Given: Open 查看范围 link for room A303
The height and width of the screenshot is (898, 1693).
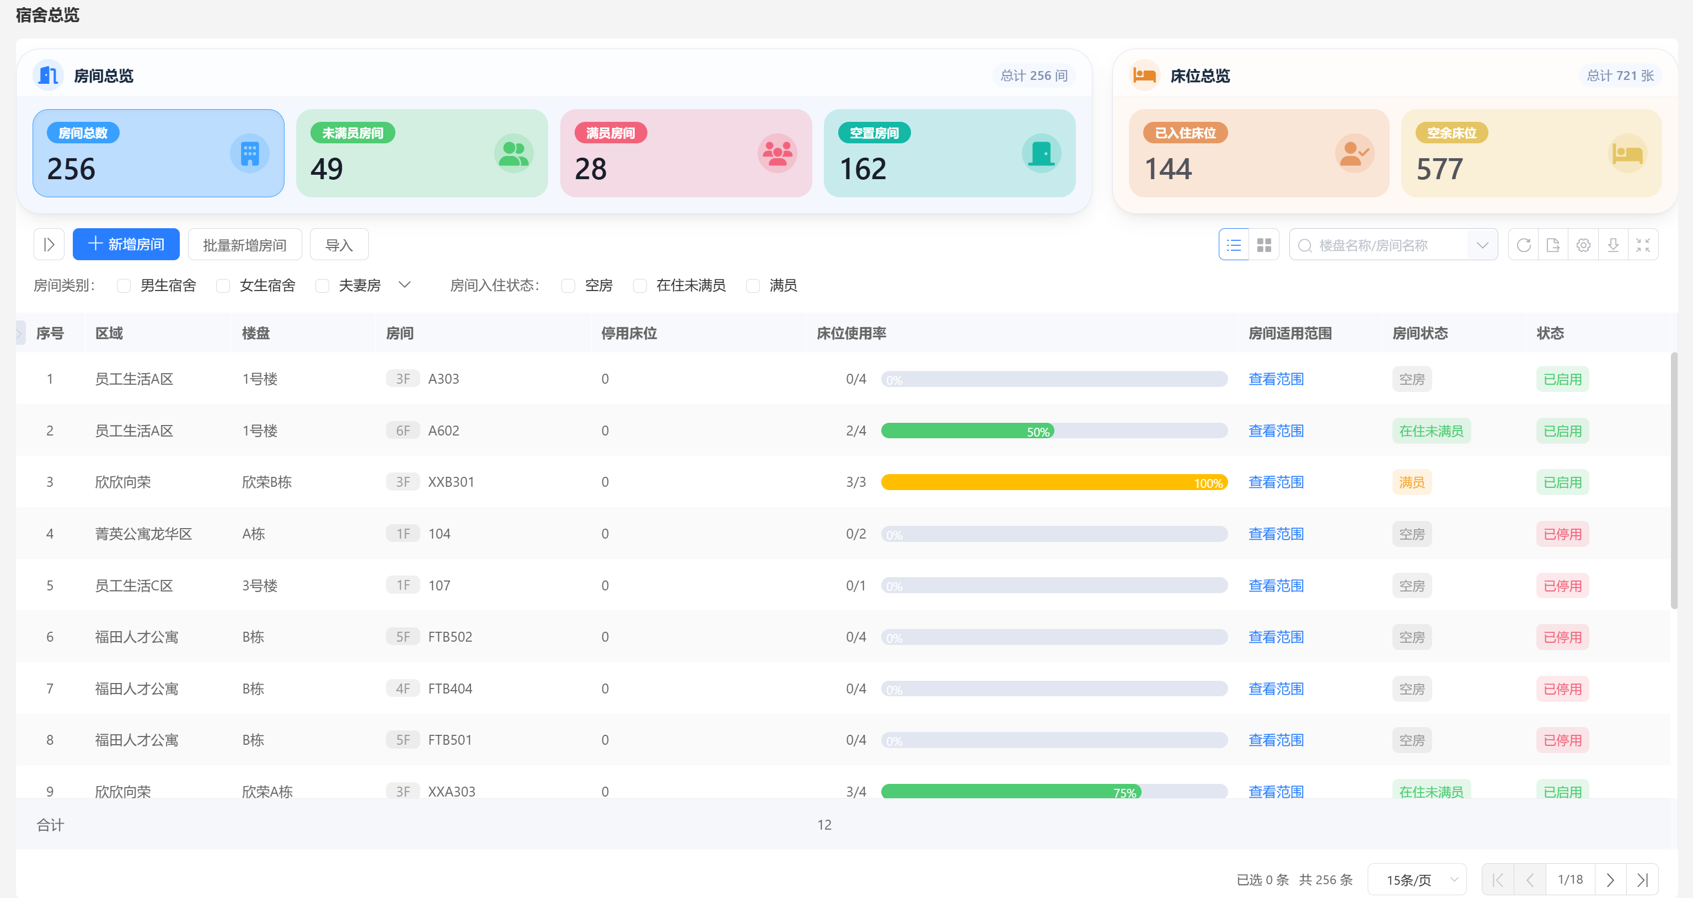Looking at the screenshot, I should pos(1276,379).
